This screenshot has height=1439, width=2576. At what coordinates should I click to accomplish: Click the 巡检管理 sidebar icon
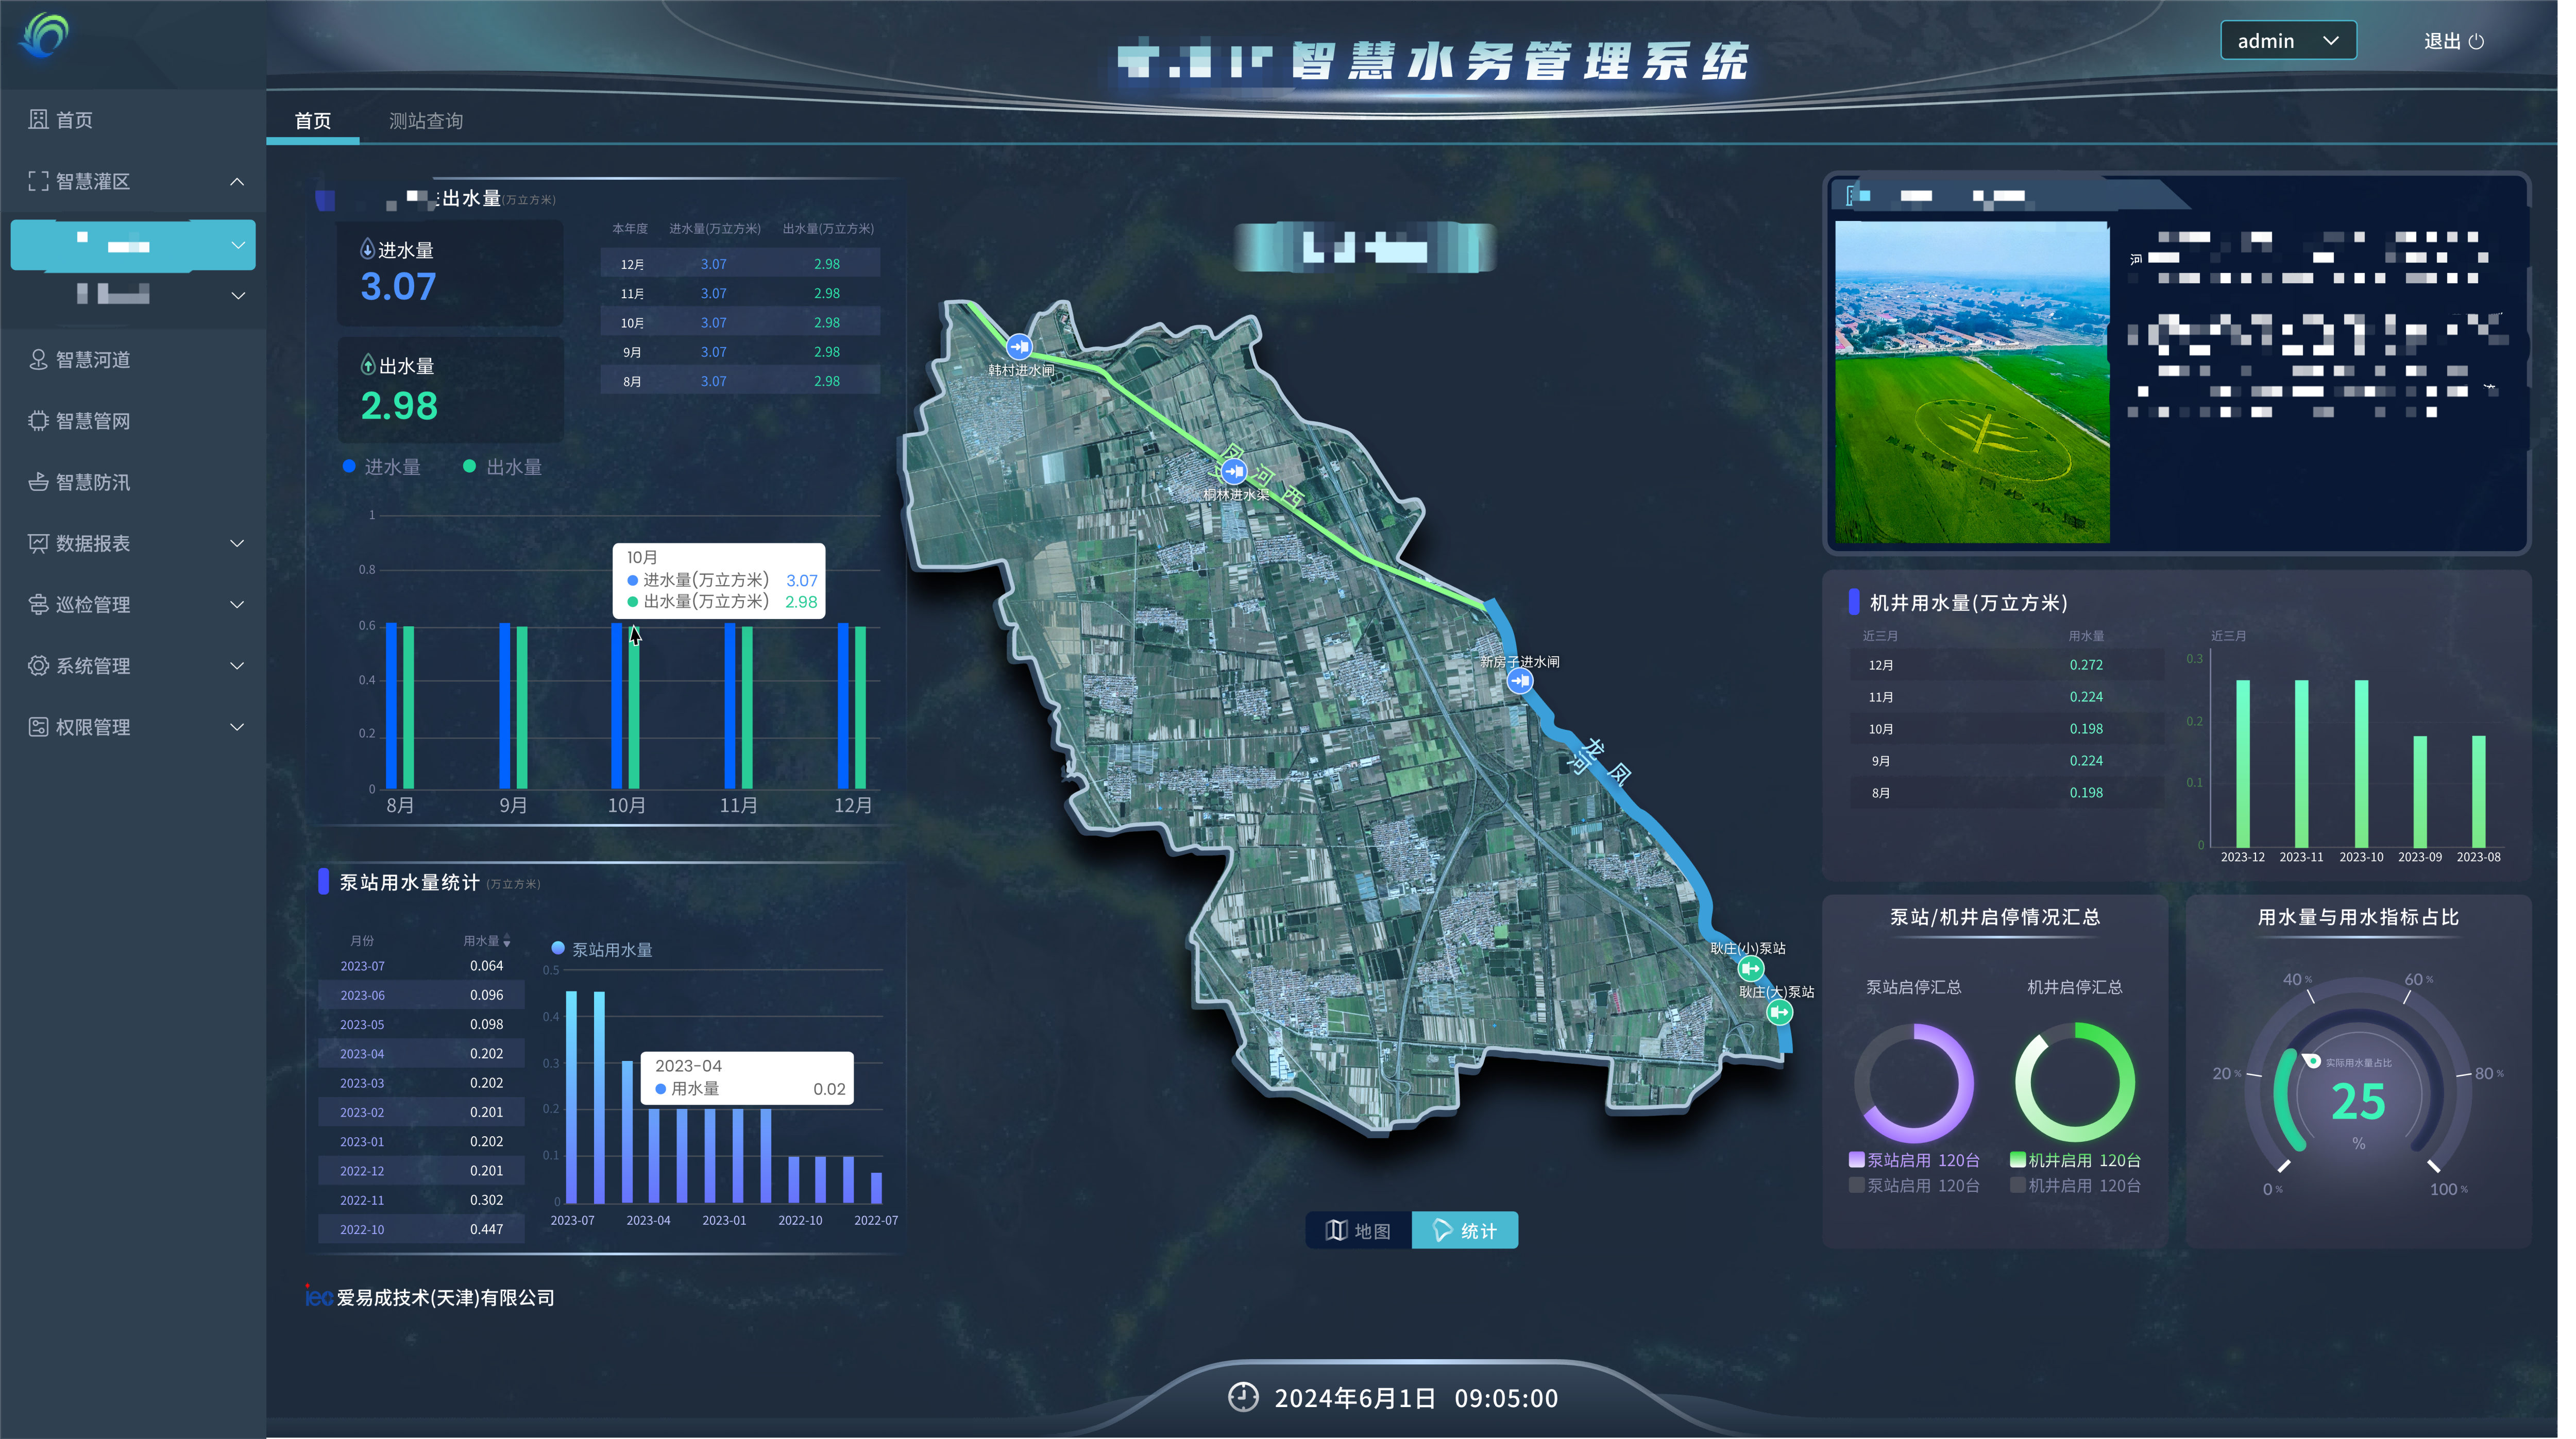click(x=38, y=604)
